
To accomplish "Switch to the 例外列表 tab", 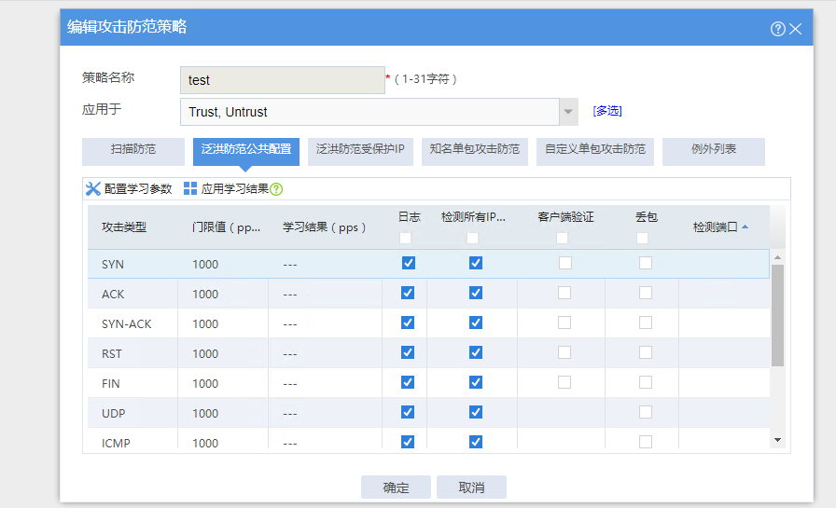I will tap(714, 149).
